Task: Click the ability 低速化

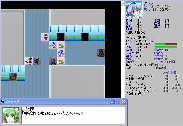Action: (x=130, y=62)
